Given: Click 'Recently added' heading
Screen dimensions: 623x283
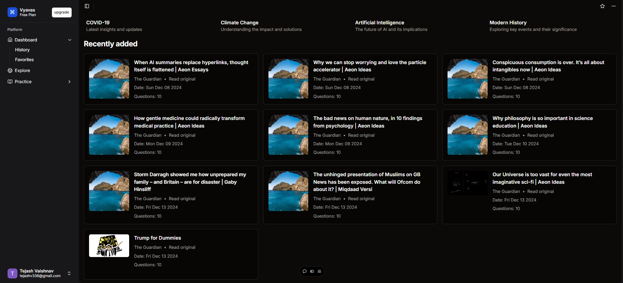Looking at the screenshot, I should click(x=110, y=44).
